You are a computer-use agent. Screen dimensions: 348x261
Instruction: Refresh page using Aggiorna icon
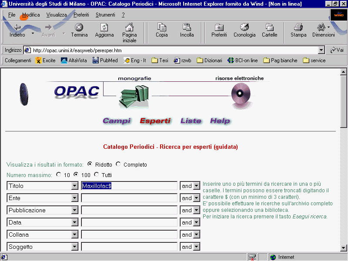(104, 27)
